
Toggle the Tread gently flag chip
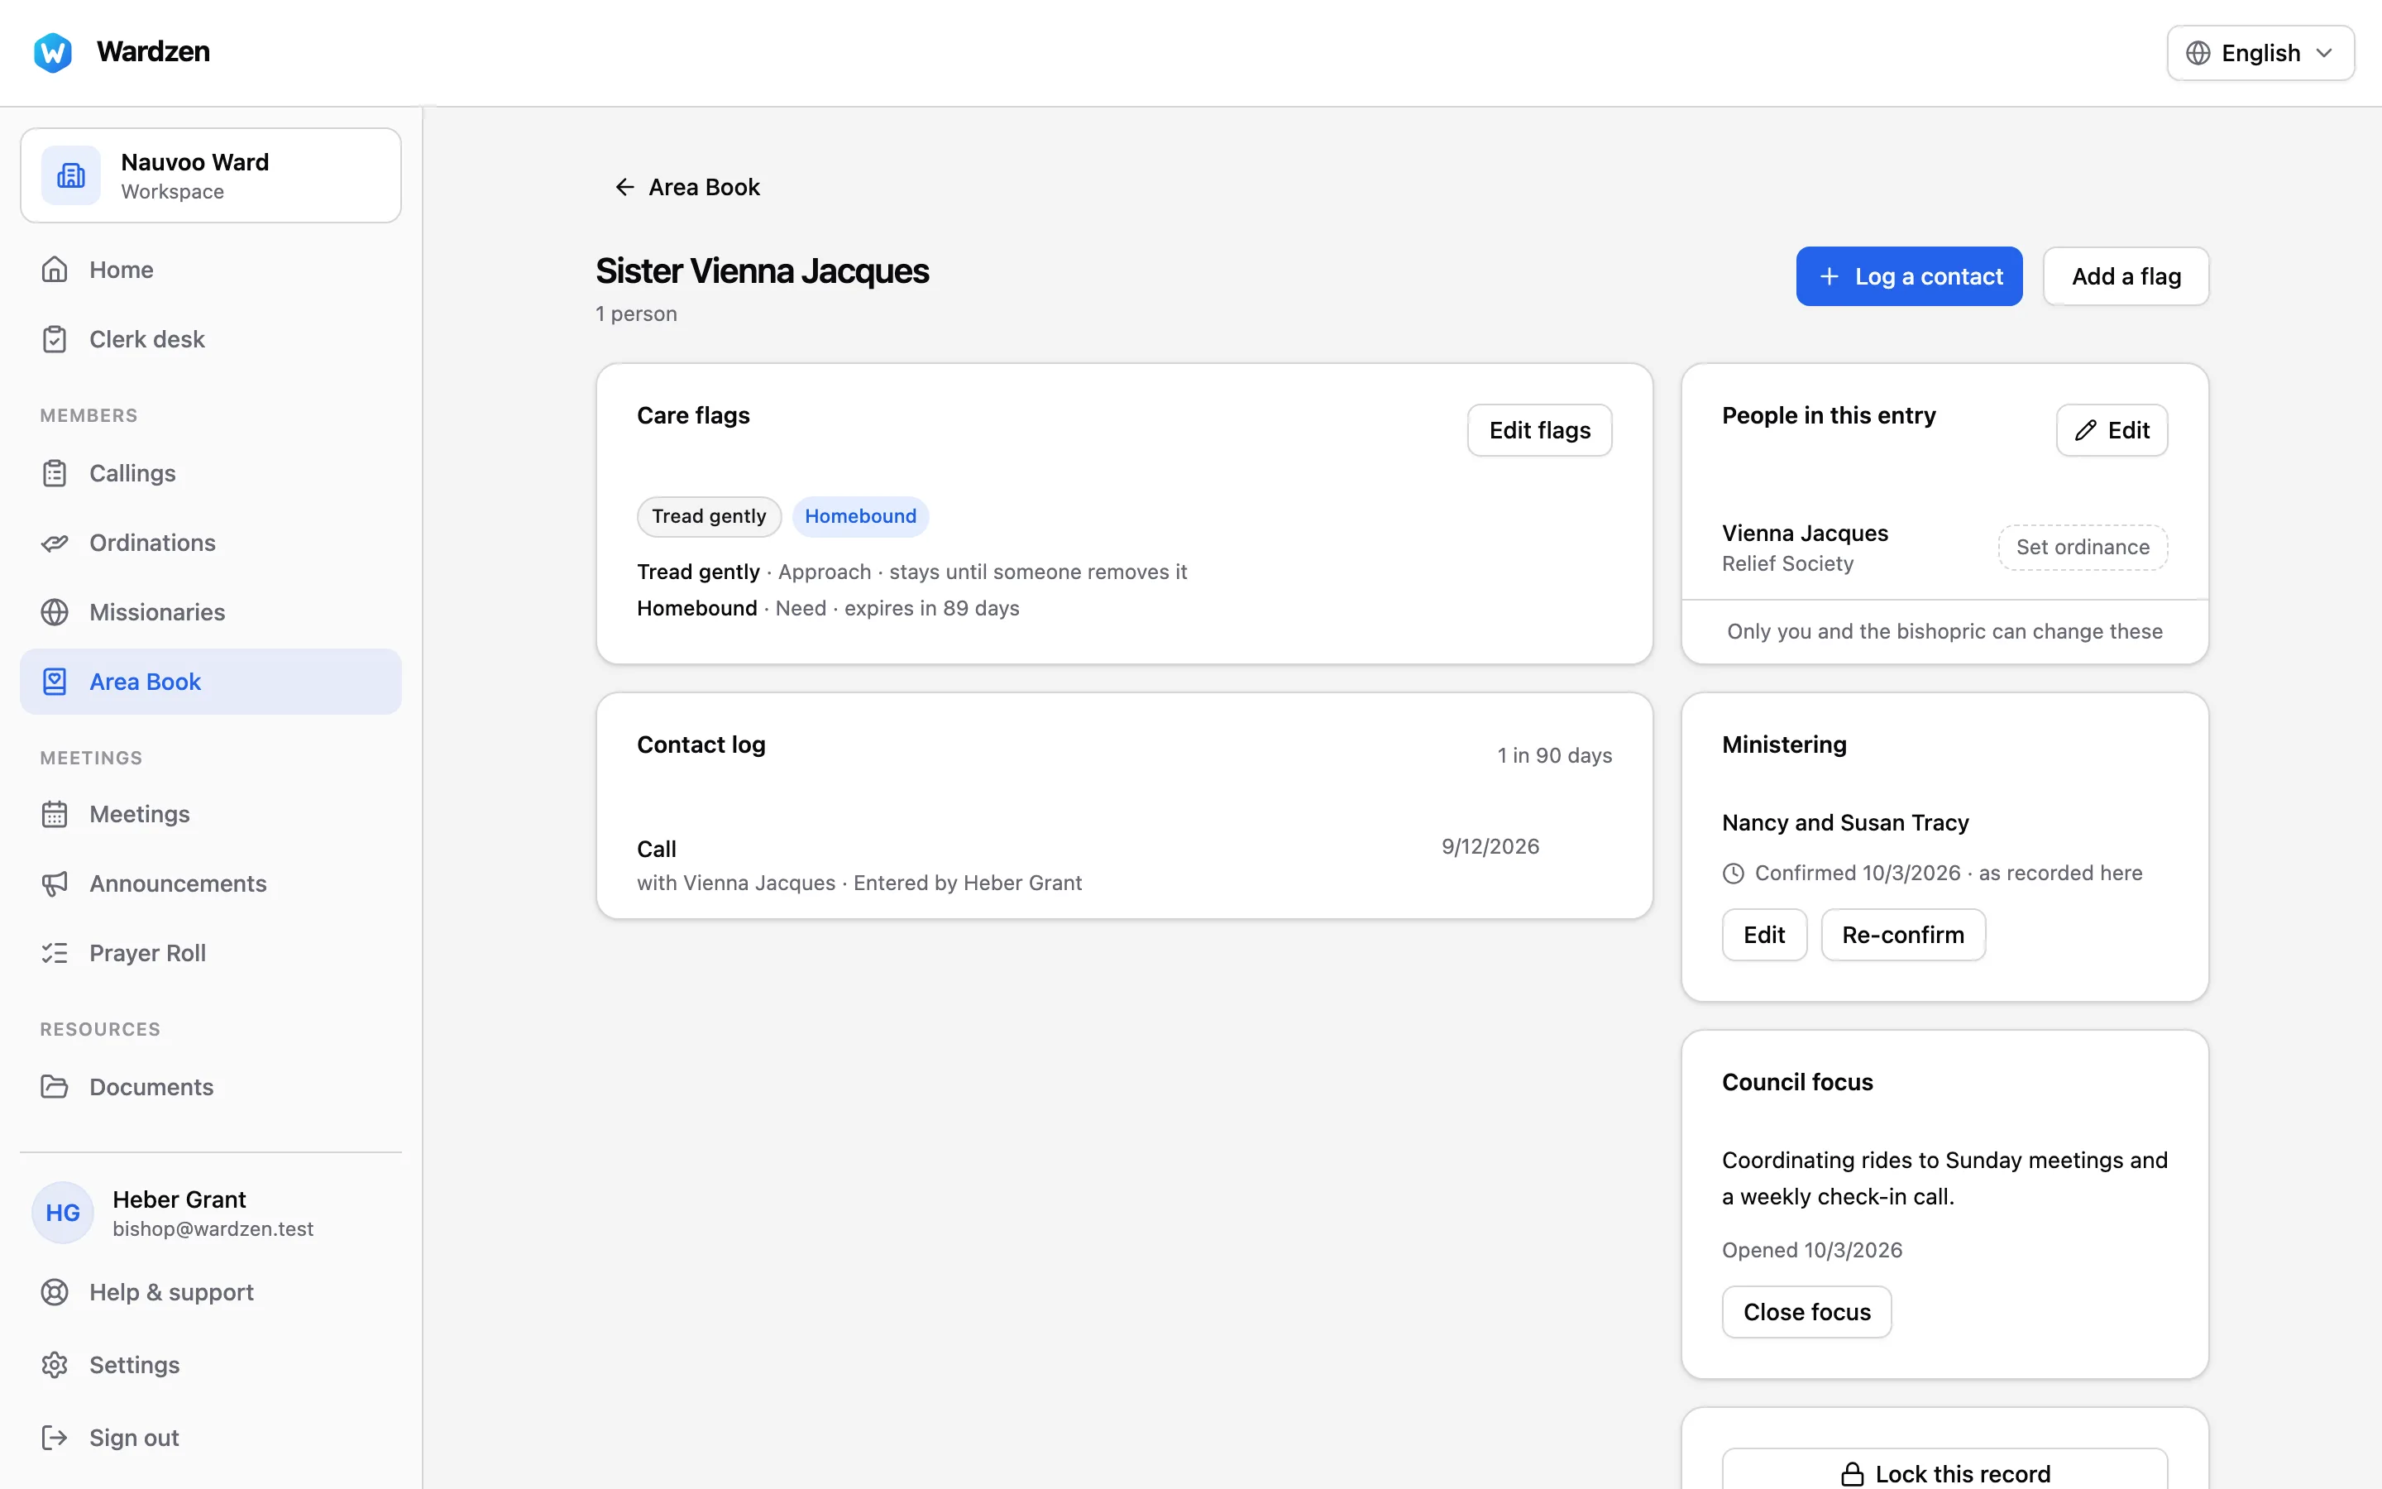coord(709,516)
